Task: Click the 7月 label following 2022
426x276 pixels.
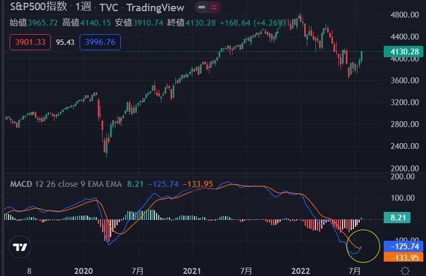Action: (354, 271)
